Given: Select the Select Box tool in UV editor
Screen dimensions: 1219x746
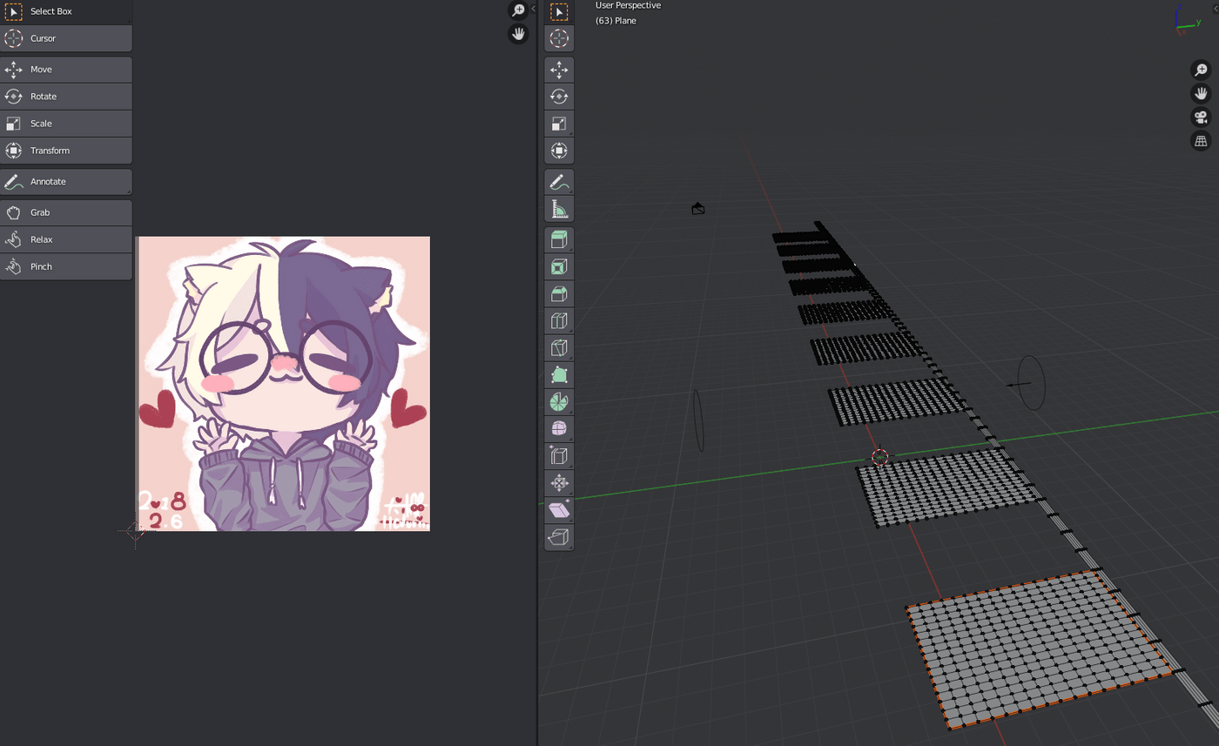Looking at the screenshot, I should coord(66,11).
